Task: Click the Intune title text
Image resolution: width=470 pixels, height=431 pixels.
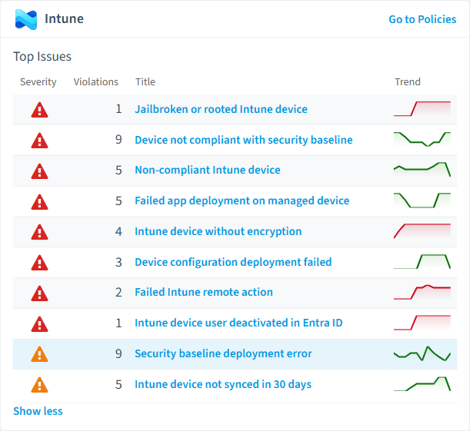Action: click(x=64, y=19)
